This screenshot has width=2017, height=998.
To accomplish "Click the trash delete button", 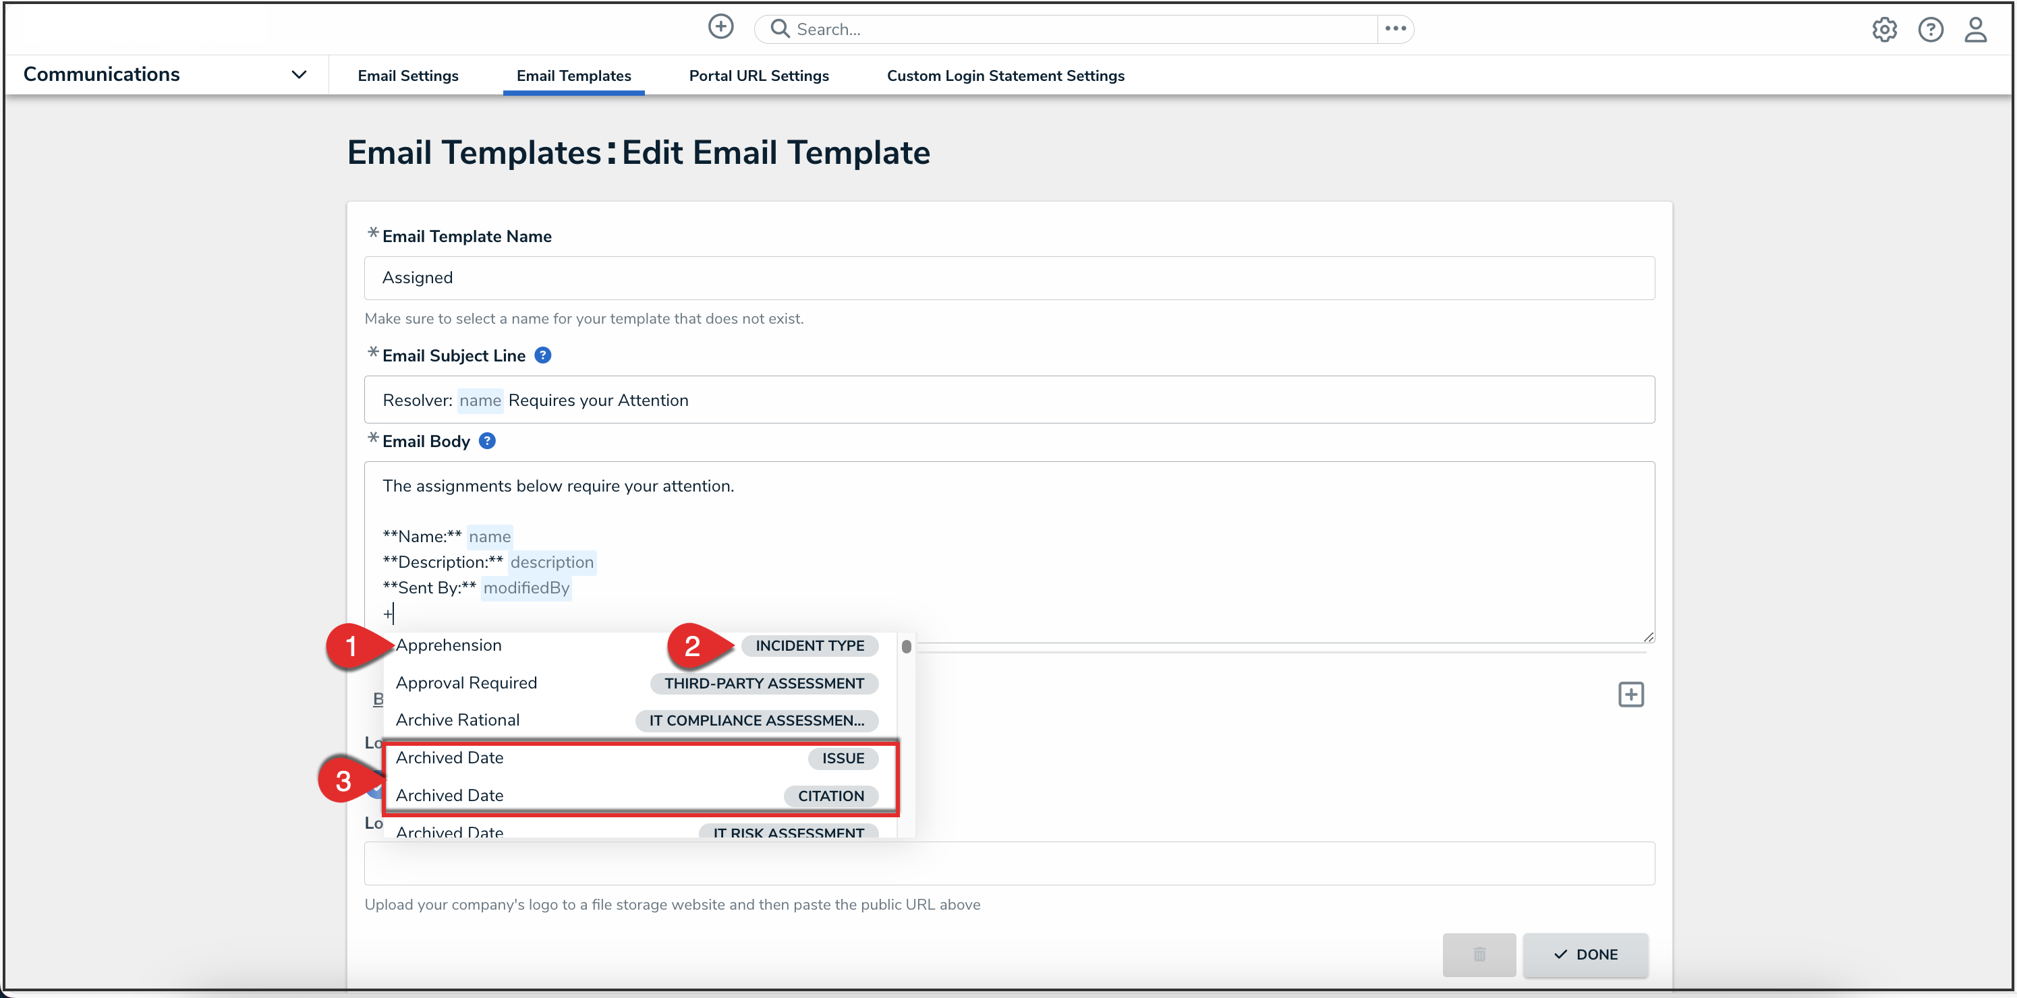I will tap(1479, 954).
